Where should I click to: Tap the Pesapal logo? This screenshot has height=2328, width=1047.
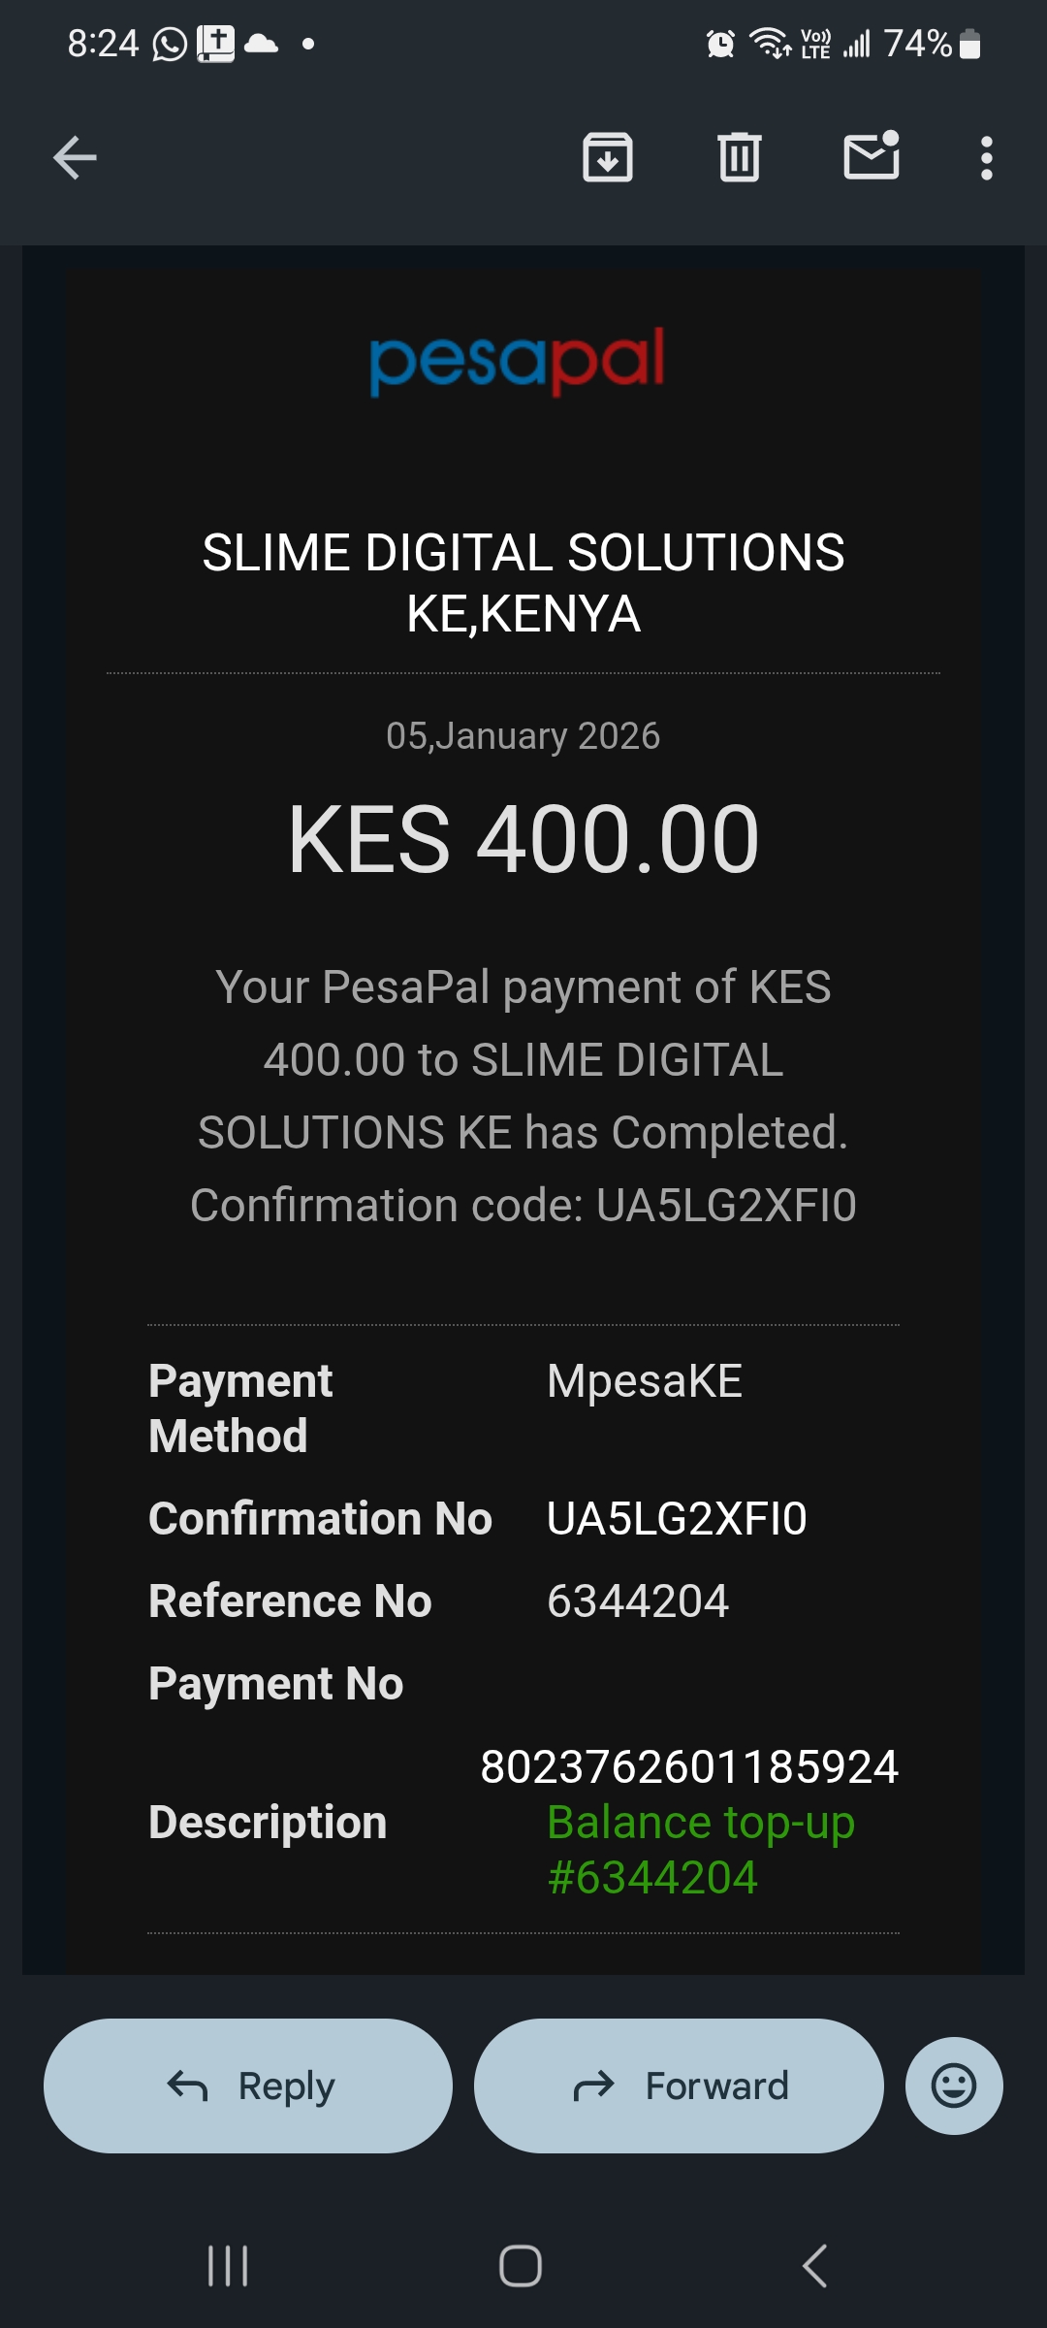pyautogui.click(x=517, y=361)
